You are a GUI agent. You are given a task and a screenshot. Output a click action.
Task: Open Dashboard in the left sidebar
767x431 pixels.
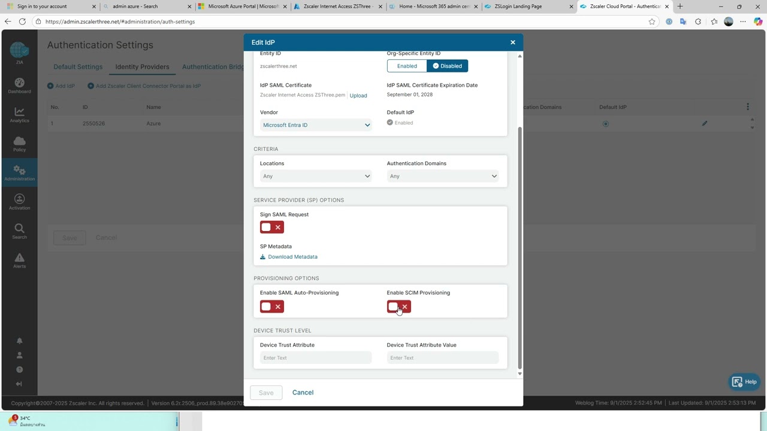point(19,86)
